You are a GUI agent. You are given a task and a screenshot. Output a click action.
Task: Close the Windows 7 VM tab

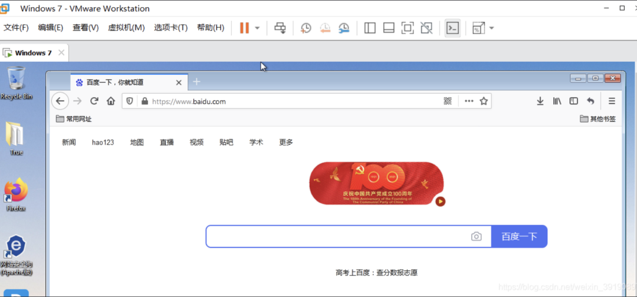point(61,53)
